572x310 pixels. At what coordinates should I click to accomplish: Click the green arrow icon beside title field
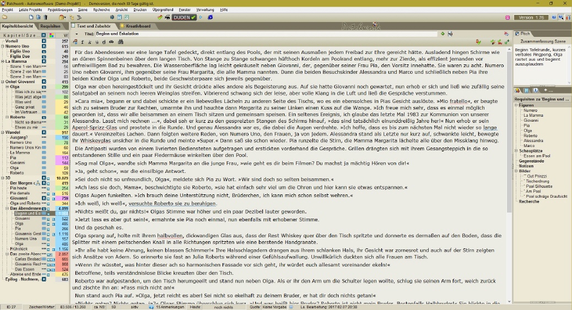pyautogui.click(x=443, y=34)
